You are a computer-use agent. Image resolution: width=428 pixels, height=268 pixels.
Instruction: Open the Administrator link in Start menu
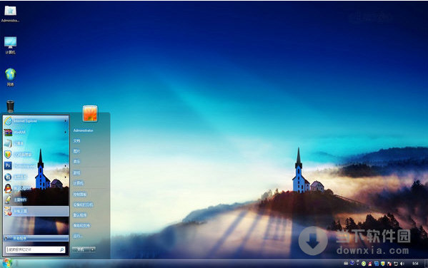click(84, 130)
